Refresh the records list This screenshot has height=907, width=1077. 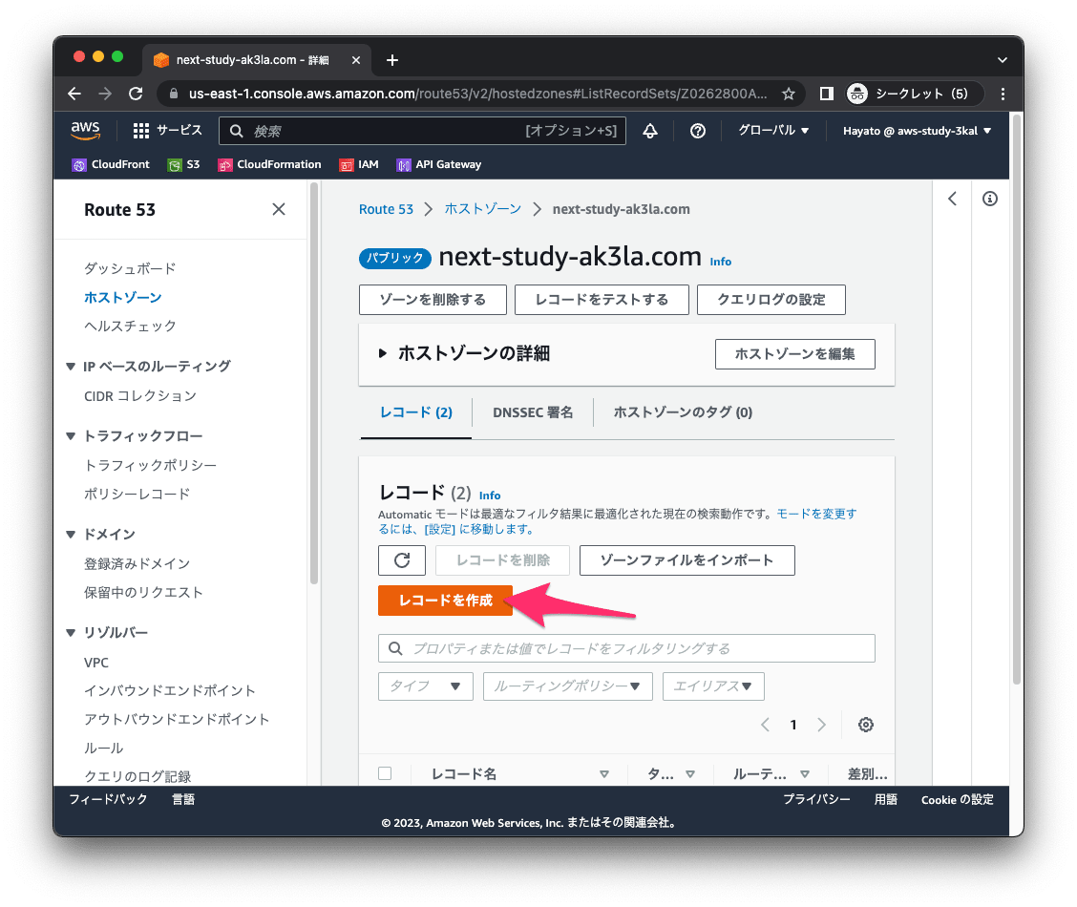pos(402,560)
